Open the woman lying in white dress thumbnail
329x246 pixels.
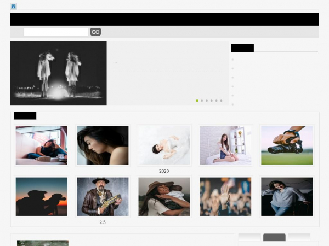164,145
